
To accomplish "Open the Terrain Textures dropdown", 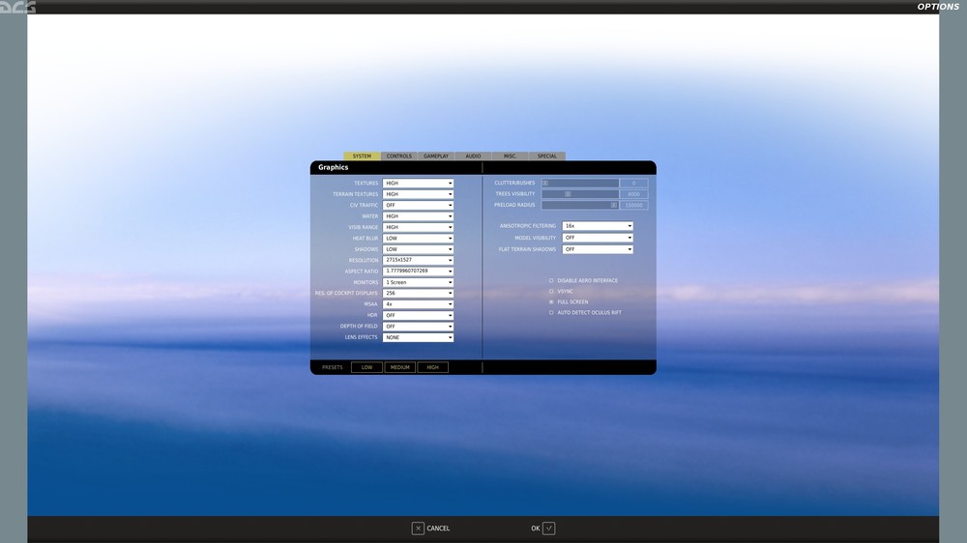I will click(418, 194).
